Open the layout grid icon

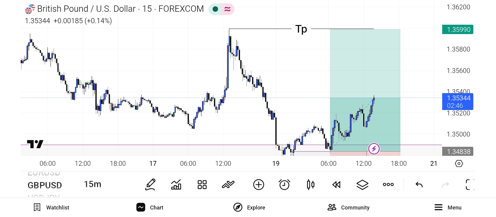click(x=202, y=184)
